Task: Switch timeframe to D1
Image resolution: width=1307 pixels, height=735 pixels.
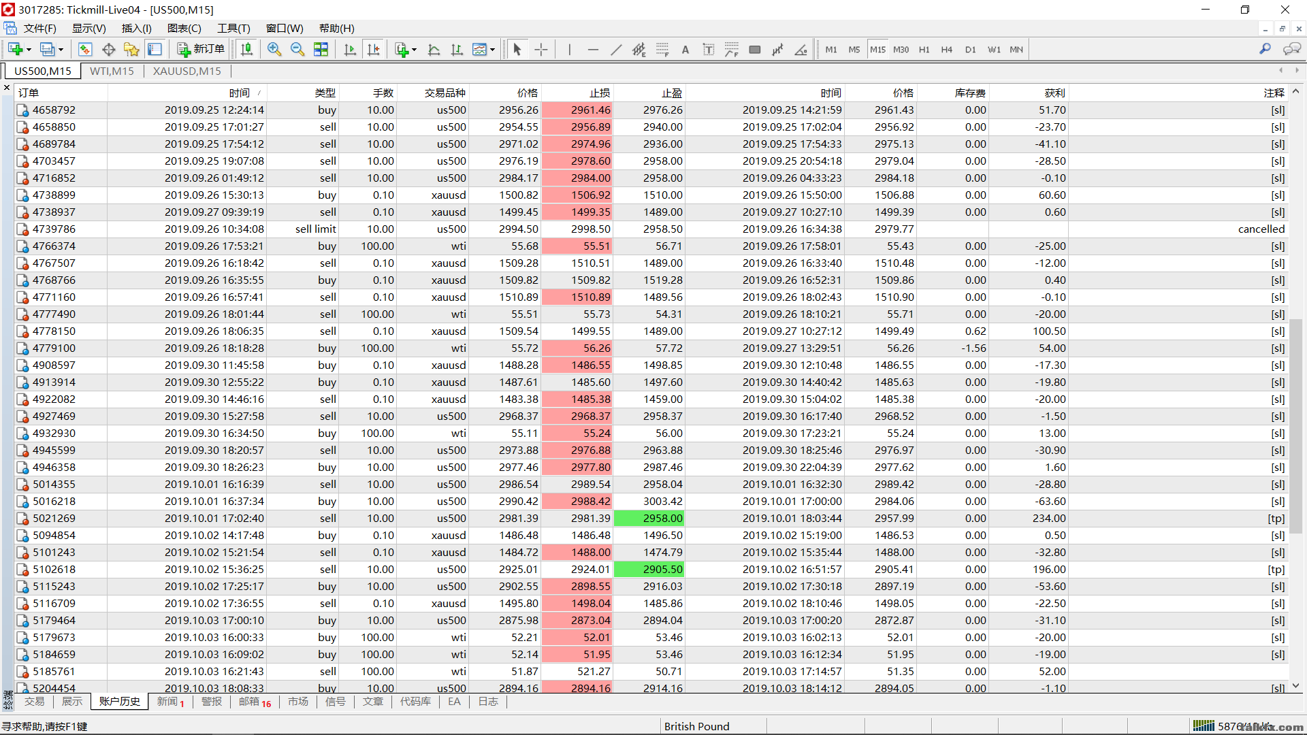Action: pos(971,50)
